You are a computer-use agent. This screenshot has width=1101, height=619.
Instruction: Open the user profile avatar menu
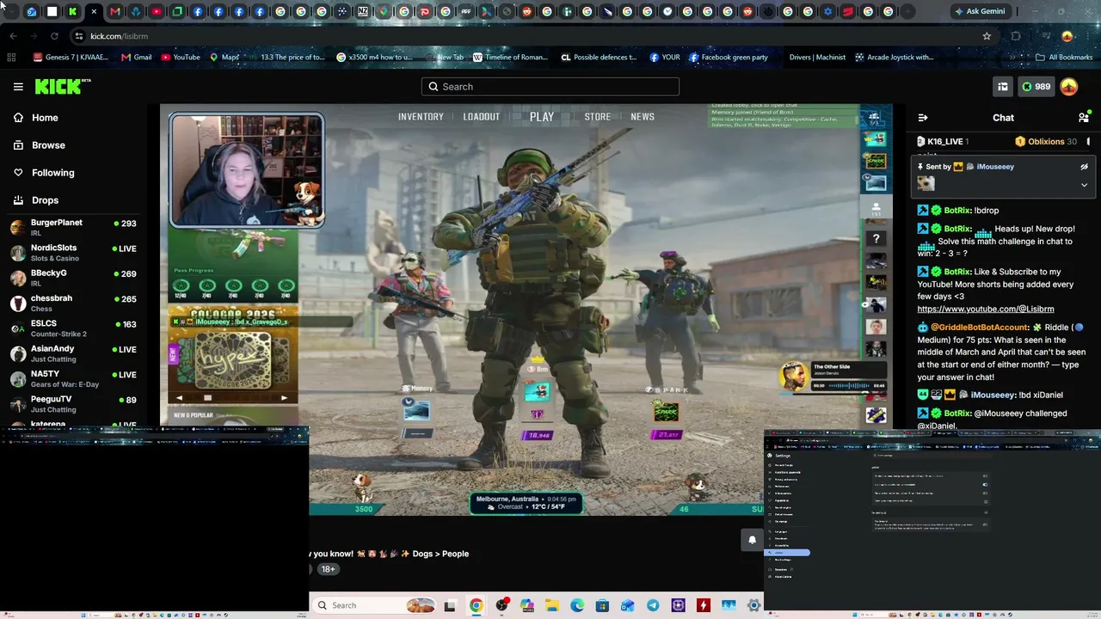coord(1069,87)
